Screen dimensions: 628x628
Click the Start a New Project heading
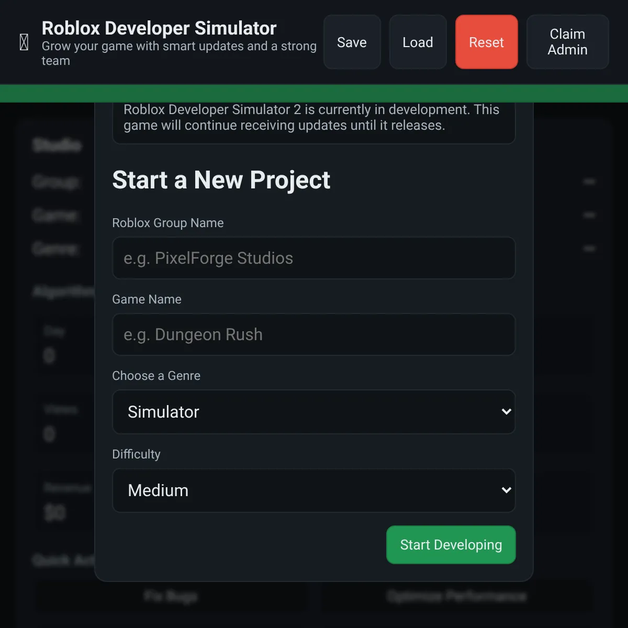point(221,180)
